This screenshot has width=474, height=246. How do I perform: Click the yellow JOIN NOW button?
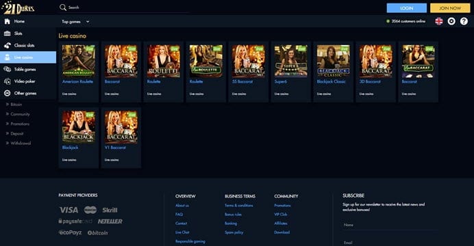coord(450,8)
